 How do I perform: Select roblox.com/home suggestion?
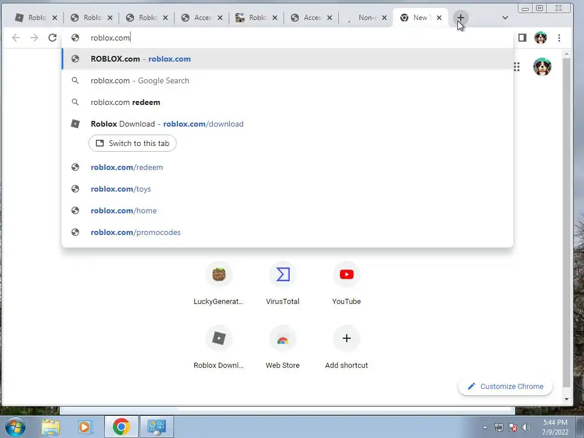point(287,210)
